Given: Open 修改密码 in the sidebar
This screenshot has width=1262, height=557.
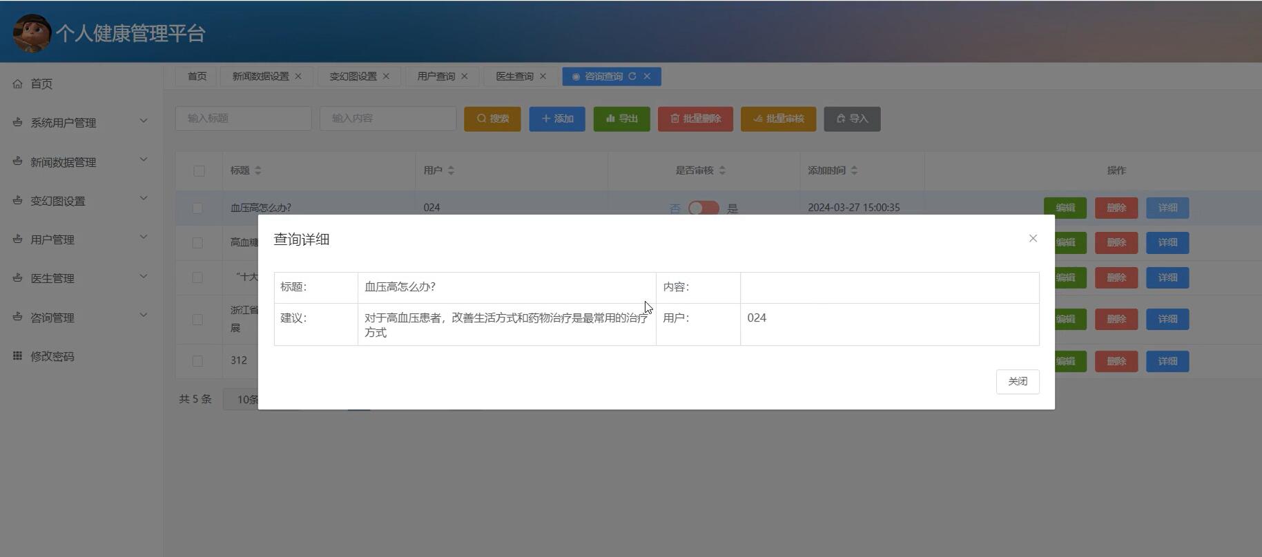Looking at the screenshot, I should [52, 357].
